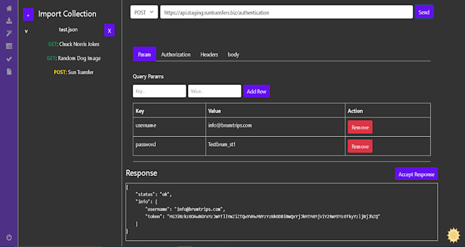Image resolution: width=465 pixels, height=247 pixels.
Task: Send the request
Action: click(424, 12)
